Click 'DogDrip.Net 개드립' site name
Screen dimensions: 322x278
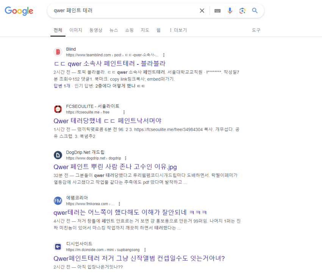[85, 152]
